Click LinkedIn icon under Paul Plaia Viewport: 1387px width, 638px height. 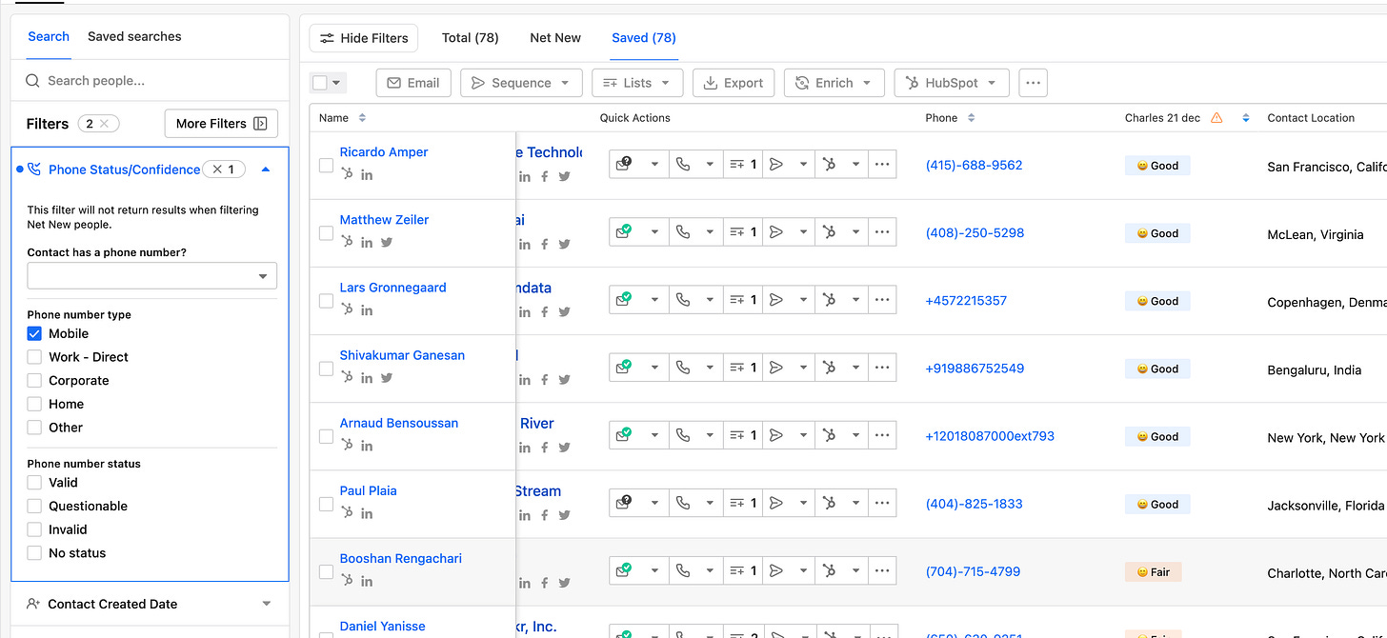pos(367,513)
